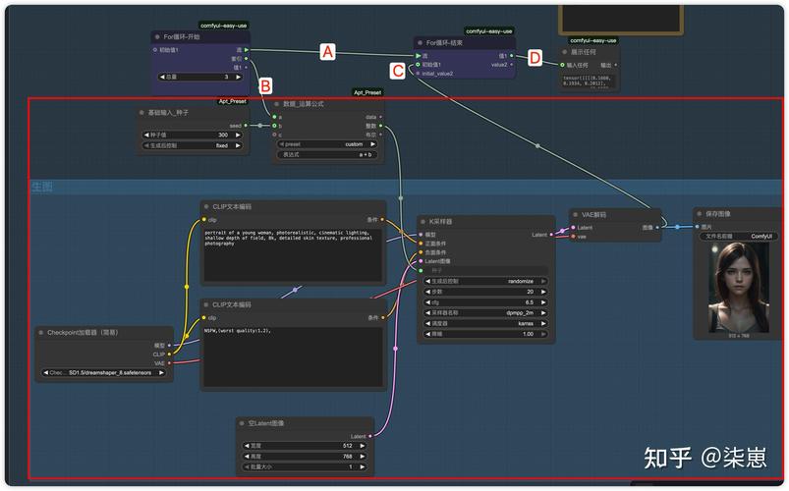Click the comfyui-easy-use badge above For循环-结束

489,31
